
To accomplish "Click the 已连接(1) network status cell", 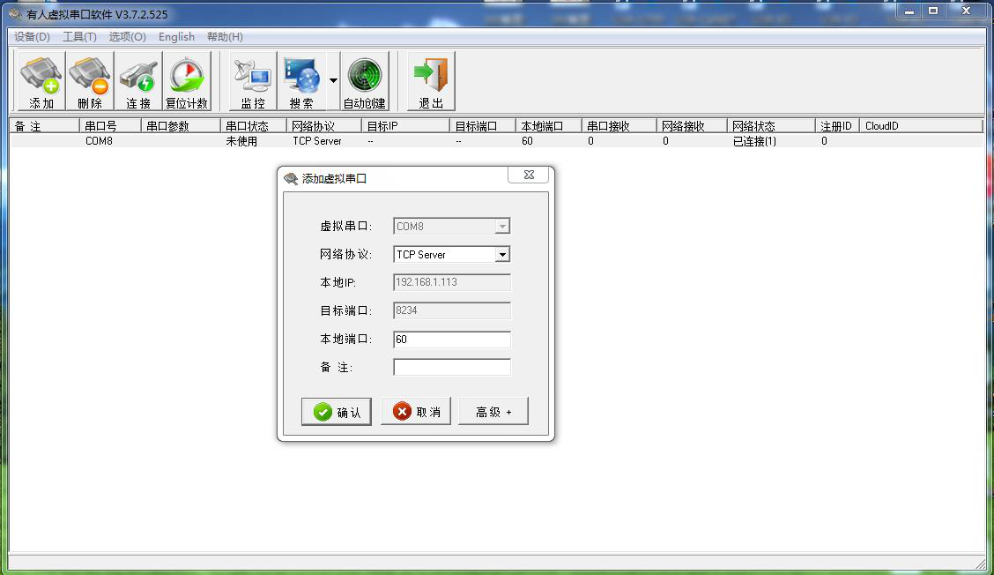I will tap(754, 141).
